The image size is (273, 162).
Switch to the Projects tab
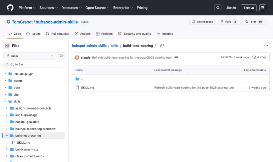[104, 34]
